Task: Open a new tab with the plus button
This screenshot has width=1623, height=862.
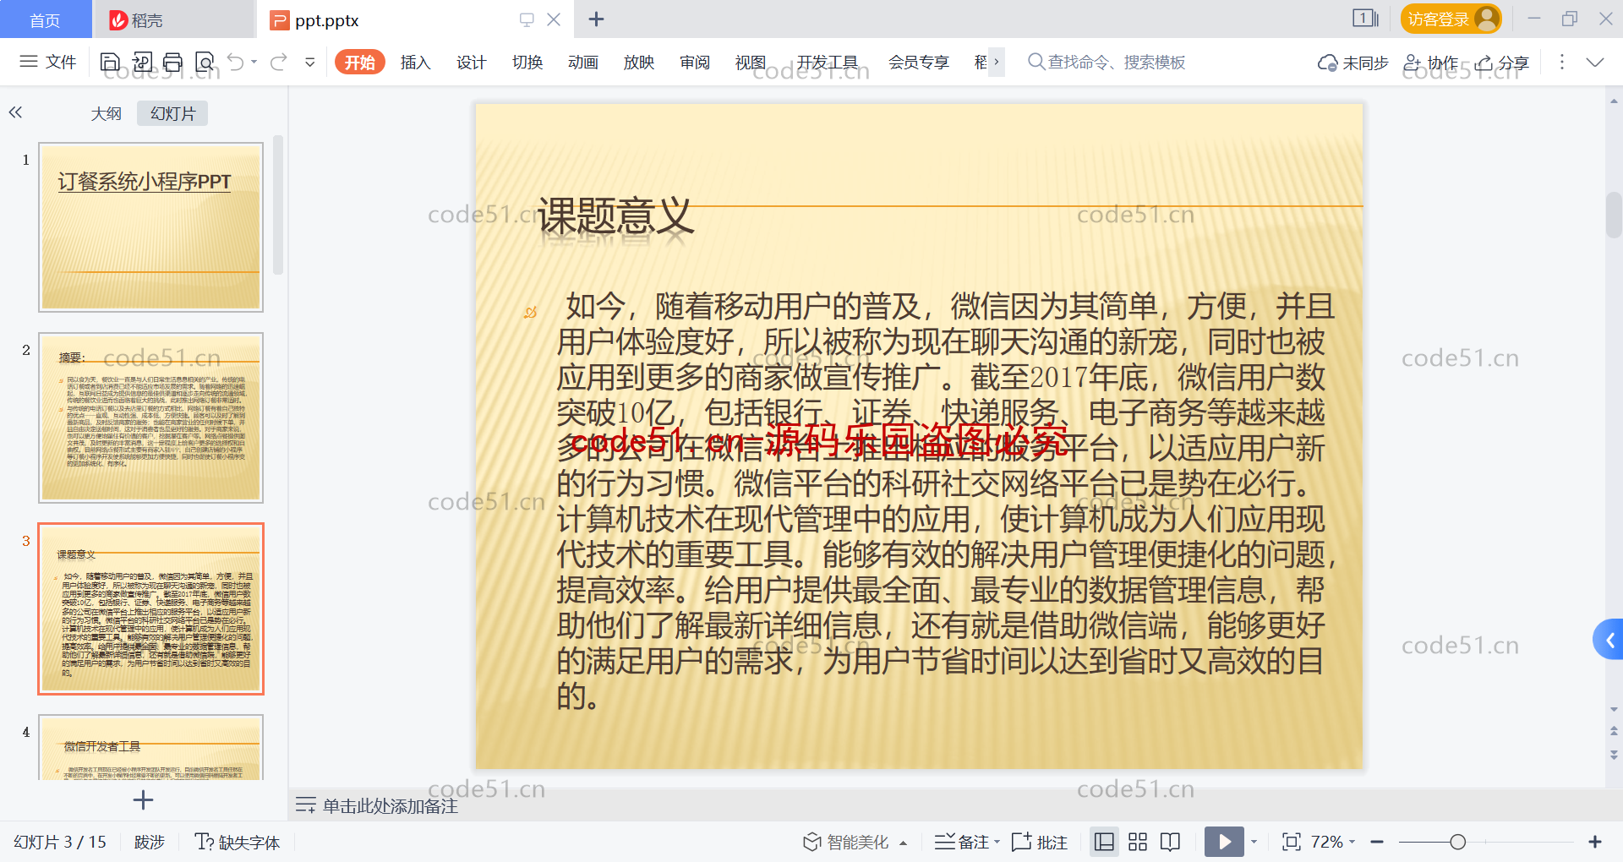Action: pos(596,19)
